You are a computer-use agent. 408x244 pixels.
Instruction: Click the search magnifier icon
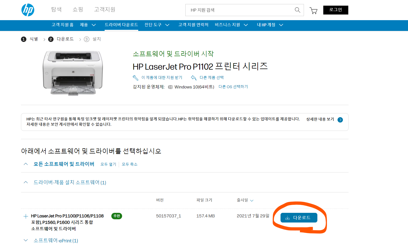[297, 10]
